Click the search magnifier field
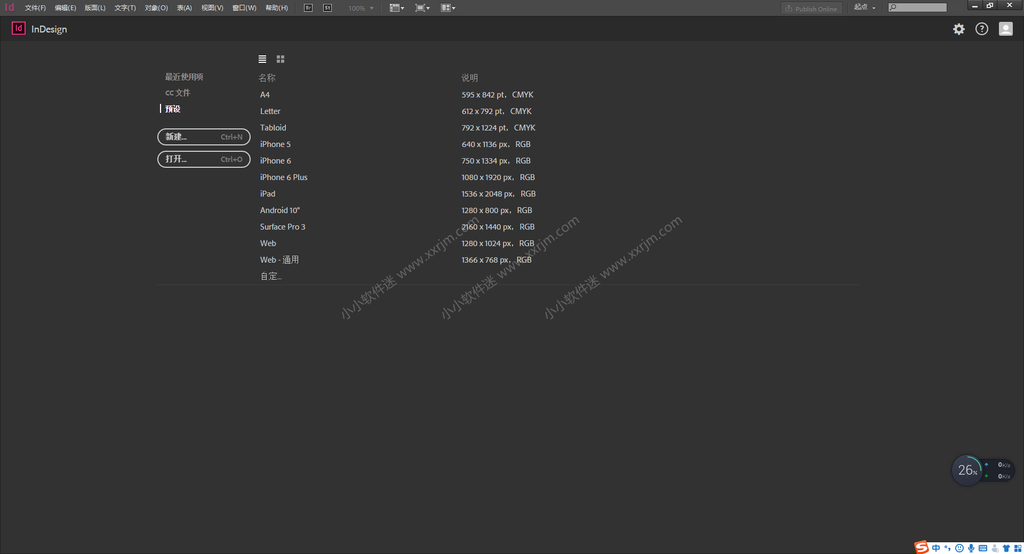1024x554 pixels. [x=918, y=7]
